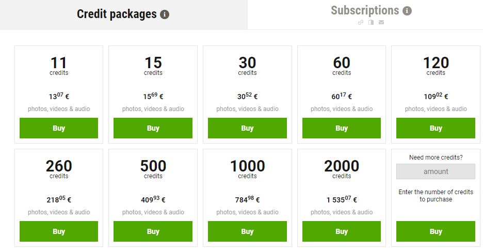Image resolution: width=483 pixels, height=251 pixels.
Task: Switch to the Subscriptions tab
Action: coord(365,11)
